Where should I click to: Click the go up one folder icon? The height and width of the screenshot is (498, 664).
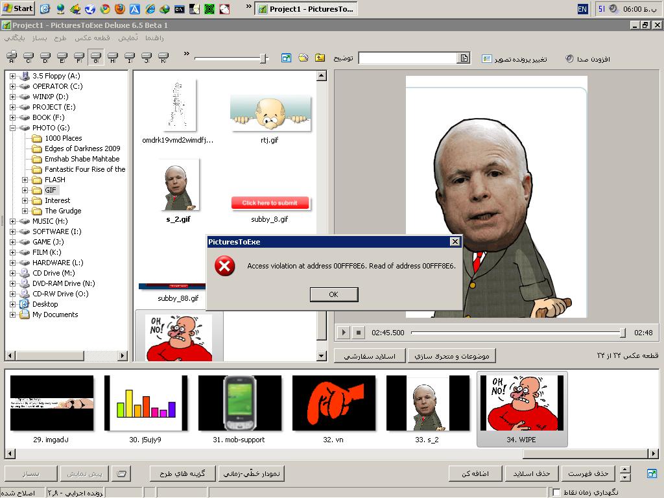pyautogui.click(x=320, y=58)
